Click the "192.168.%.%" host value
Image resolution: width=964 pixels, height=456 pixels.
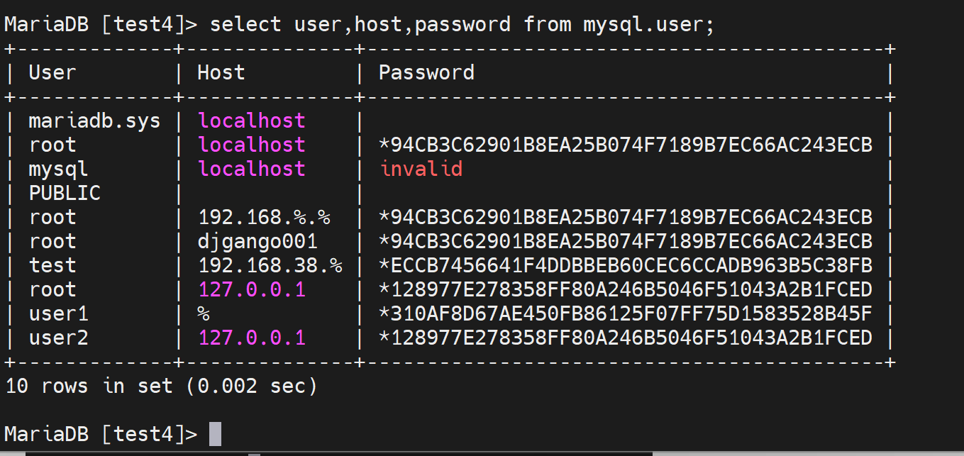point(264,217)
